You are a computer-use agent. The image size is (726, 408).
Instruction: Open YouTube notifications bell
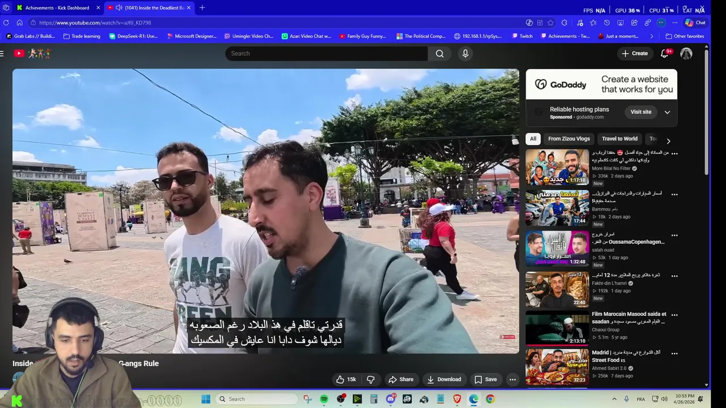[665, 53]
